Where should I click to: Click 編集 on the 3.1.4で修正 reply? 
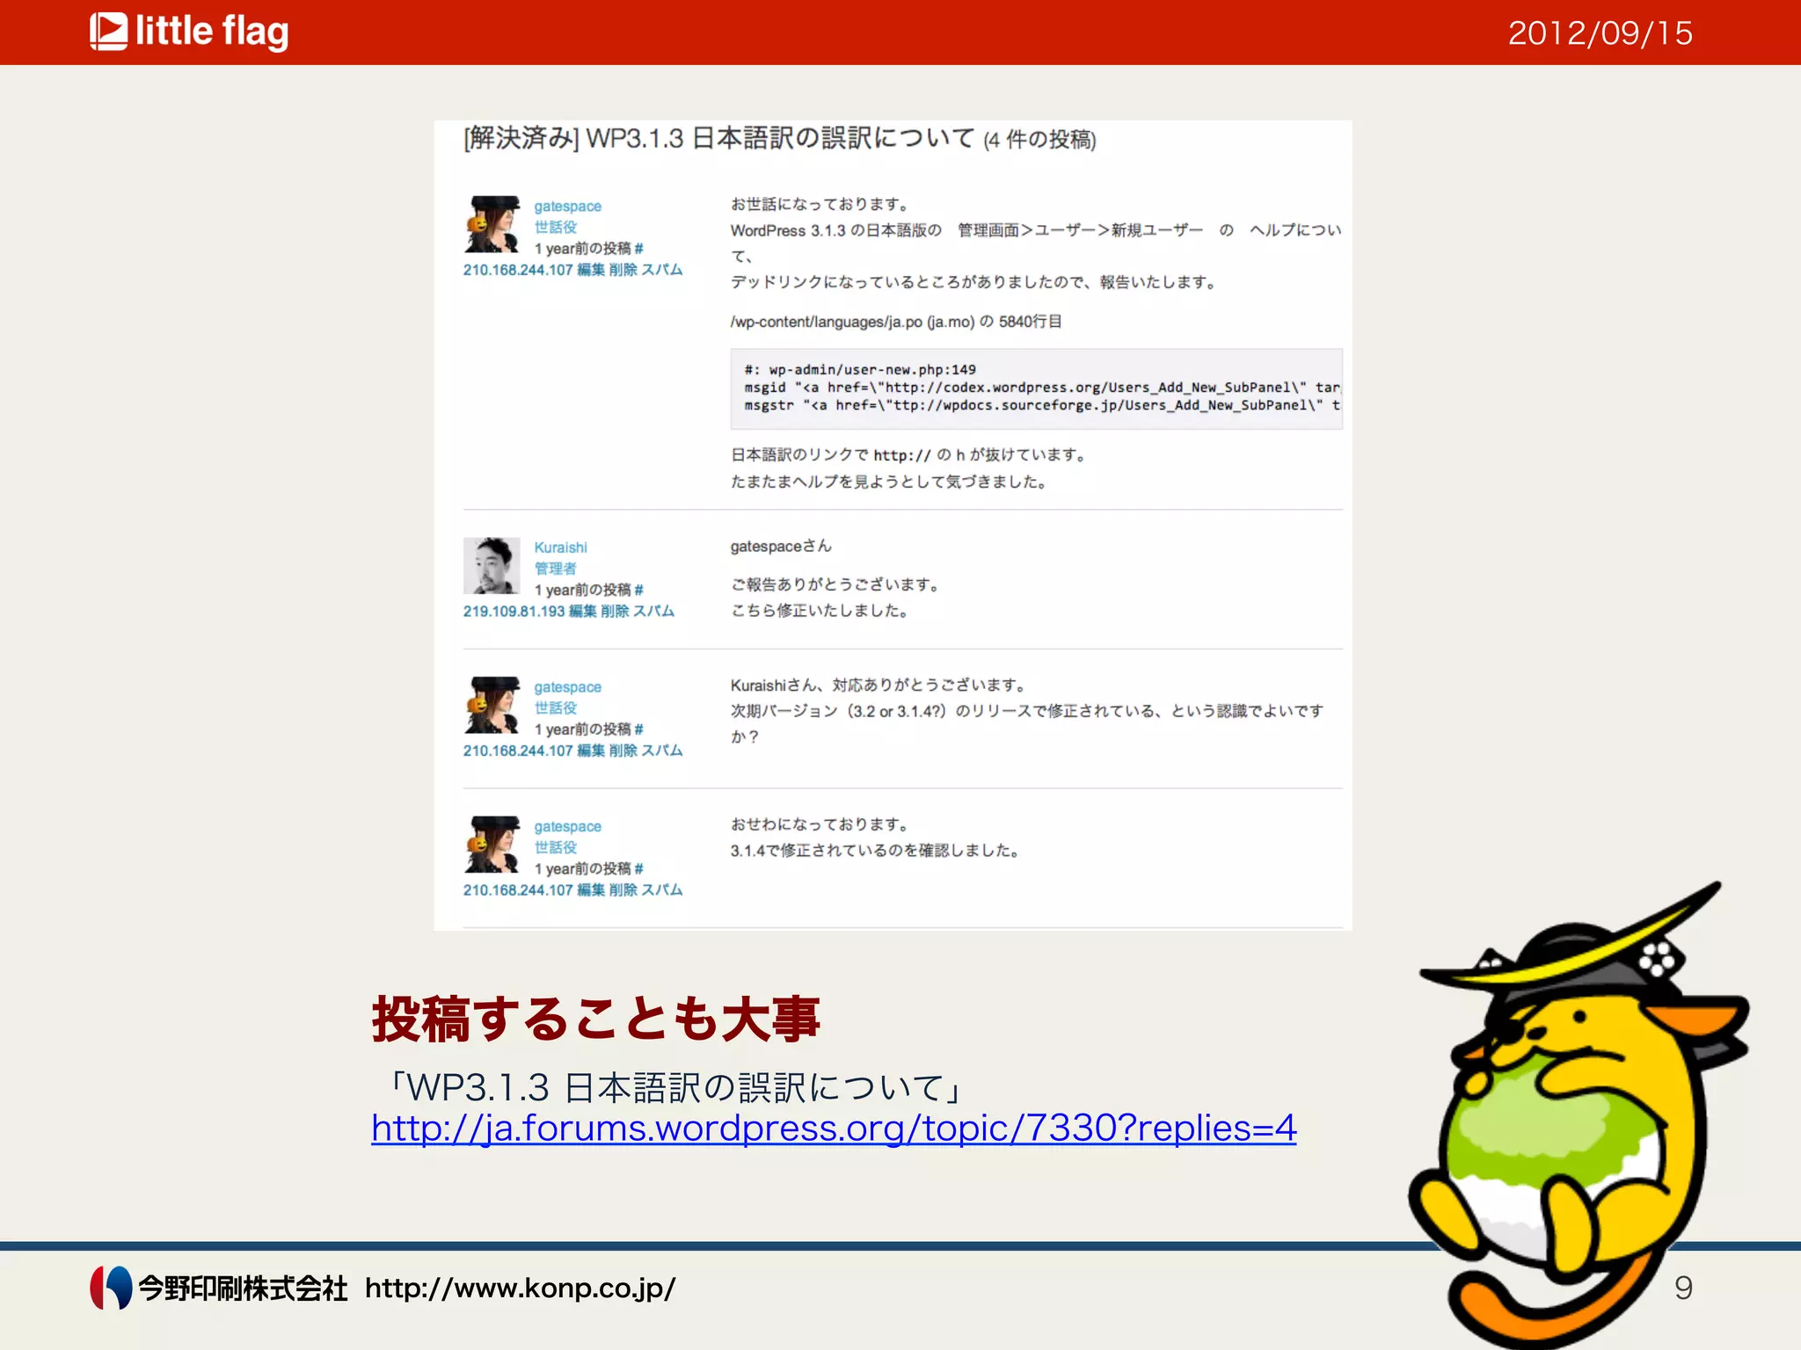coord(591,890)
